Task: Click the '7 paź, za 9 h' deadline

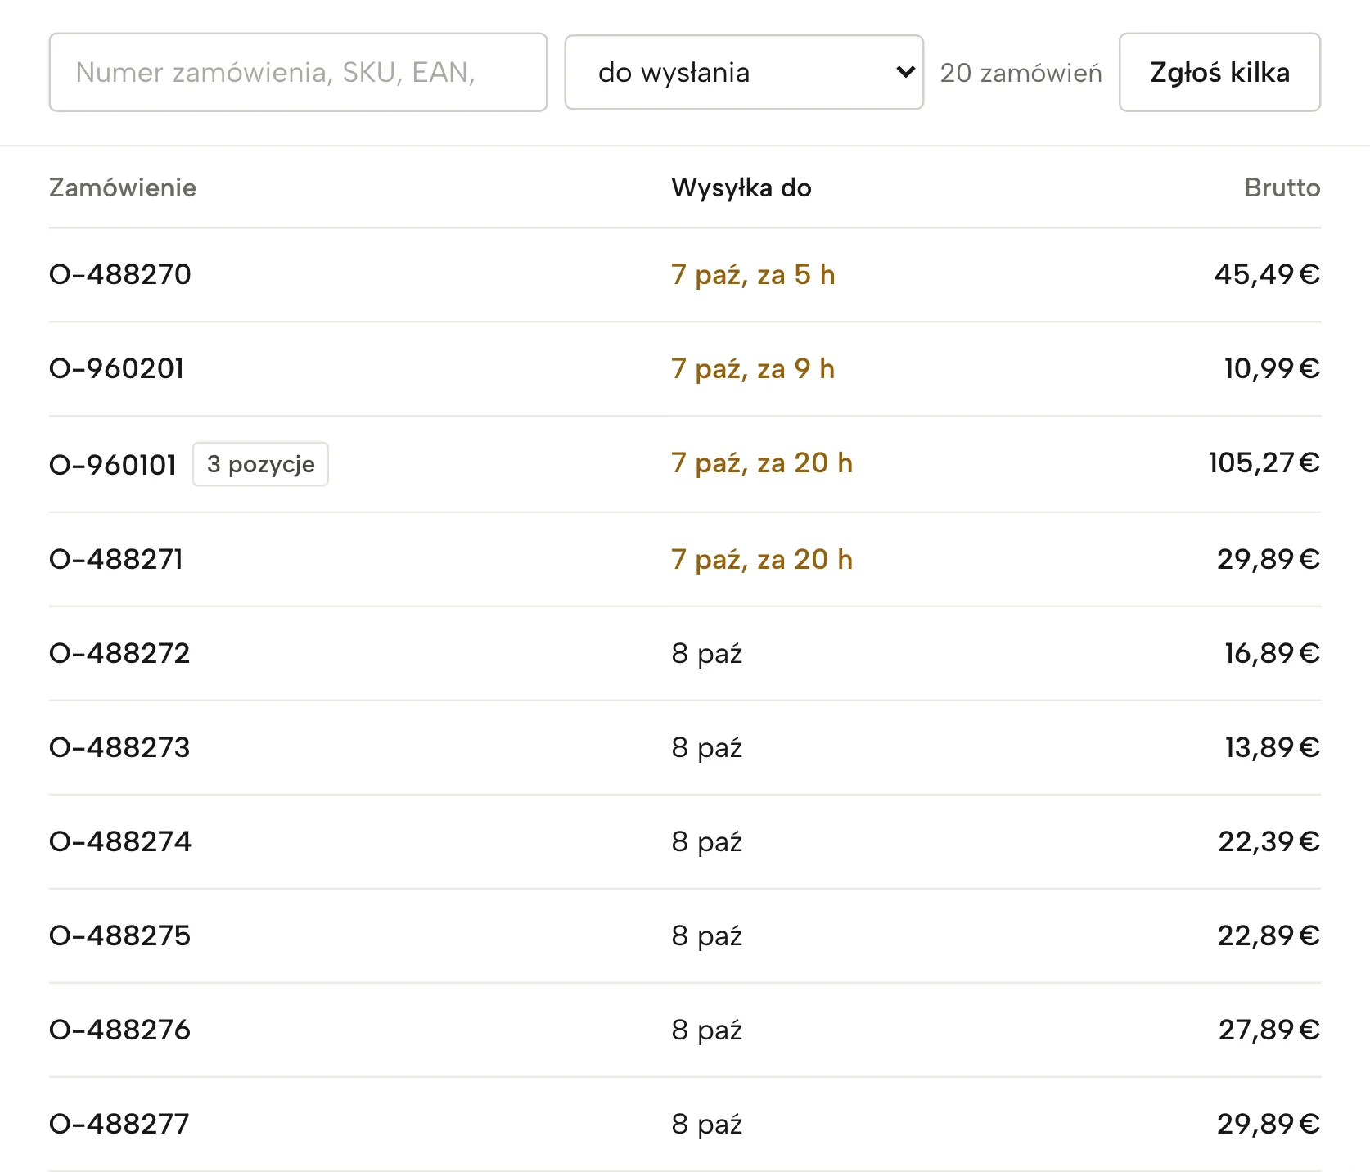Action: 753,368
